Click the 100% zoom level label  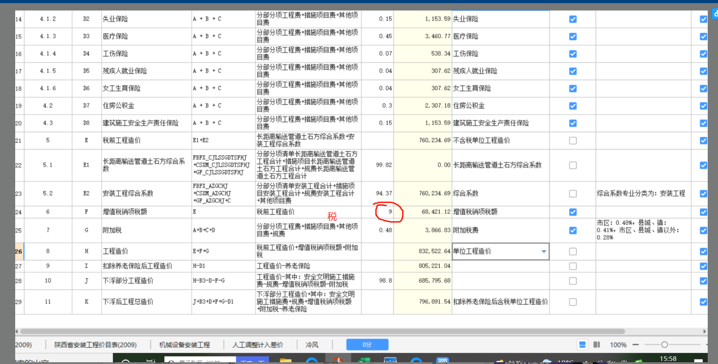tap(618, 345)
